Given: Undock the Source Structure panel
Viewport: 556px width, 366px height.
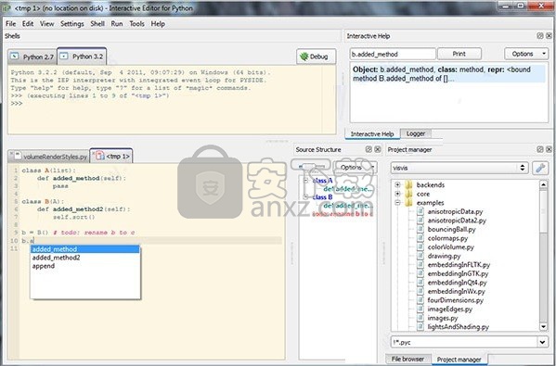Looking at the screenshot, I should (x=369, y=149).
